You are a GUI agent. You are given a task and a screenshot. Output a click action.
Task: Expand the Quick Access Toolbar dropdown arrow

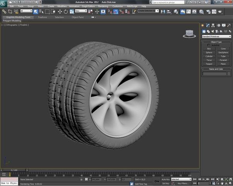pyautogui.click(x=41, y=2)
